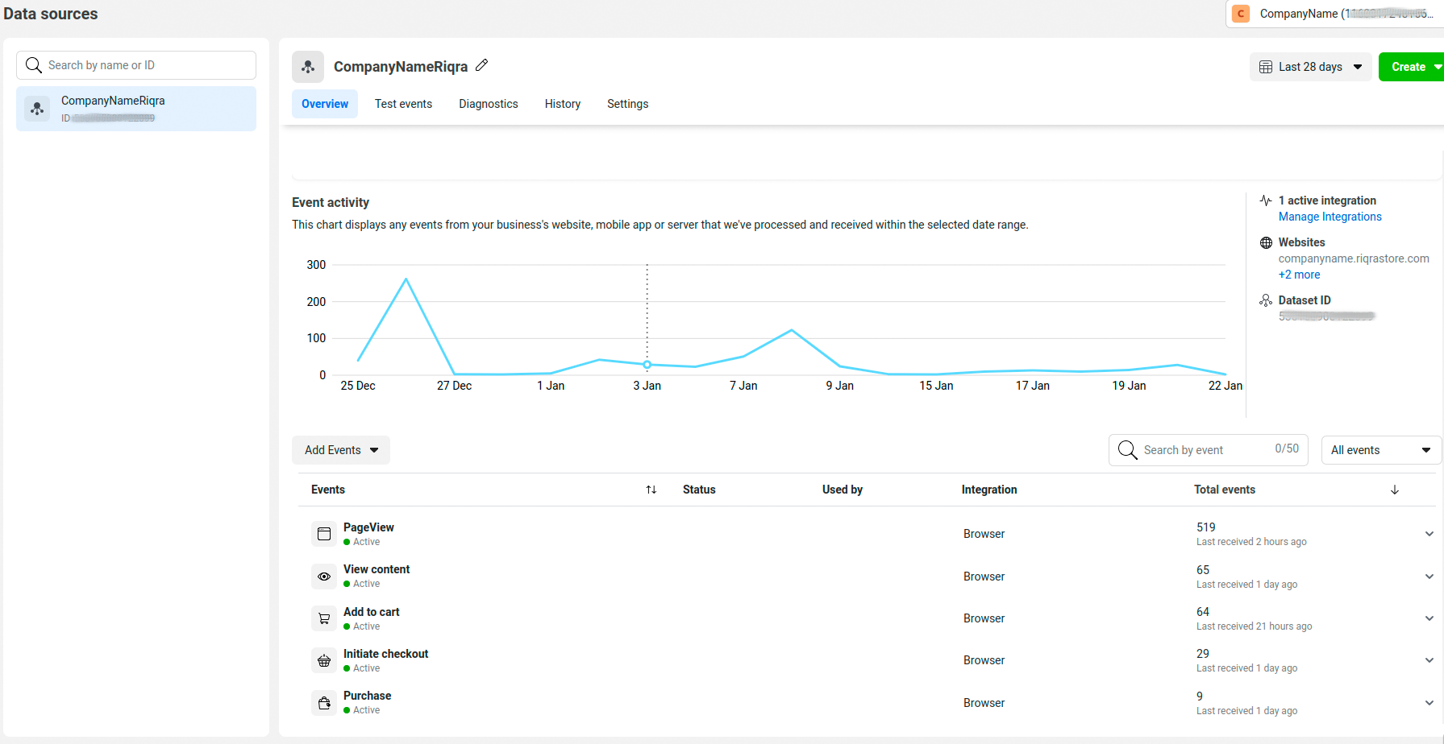
Task: Click the PageView event name
Action: pyautogui.click(x=368, y=527)
